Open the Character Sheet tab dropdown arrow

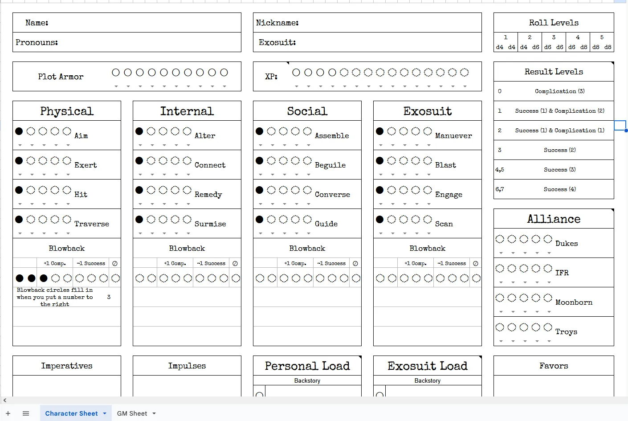pos(105,413)
